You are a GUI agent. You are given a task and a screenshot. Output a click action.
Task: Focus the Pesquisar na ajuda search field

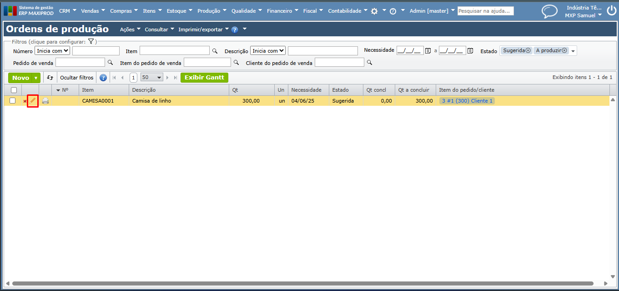[485, 11]
